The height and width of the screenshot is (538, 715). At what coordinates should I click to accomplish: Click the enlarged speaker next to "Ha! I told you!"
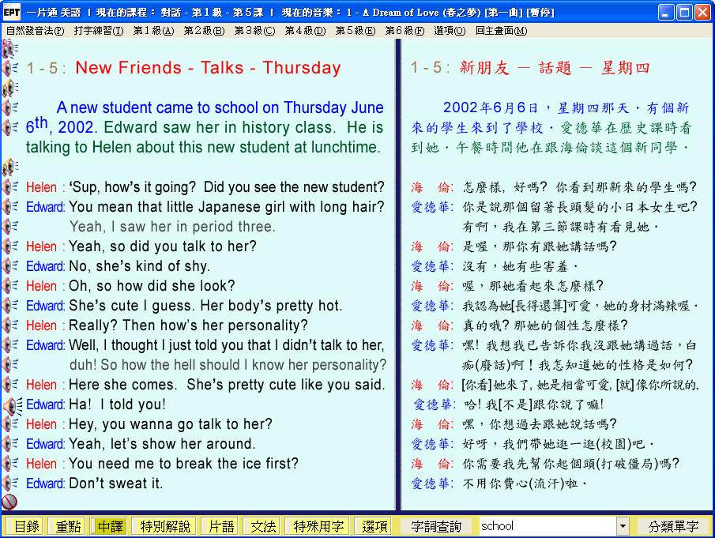(x=11, y=405)
